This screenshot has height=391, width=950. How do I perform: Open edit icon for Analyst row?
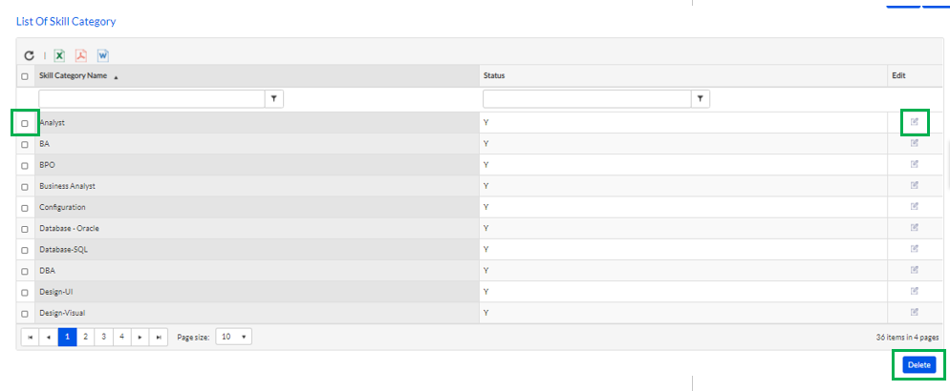(915, 122)
